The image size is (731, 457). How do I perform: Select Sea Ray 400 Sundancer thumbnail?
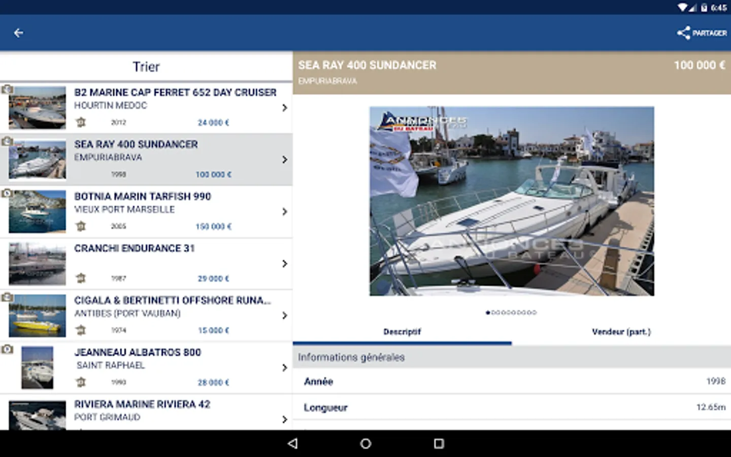coord(37,159)
